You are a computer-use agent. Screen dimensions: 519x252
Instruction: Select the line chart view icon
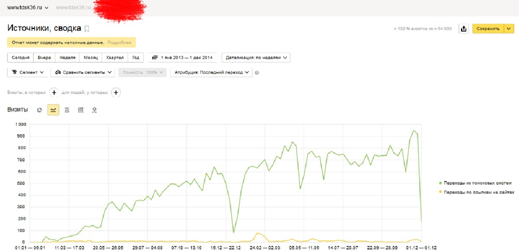click(53, 110)
